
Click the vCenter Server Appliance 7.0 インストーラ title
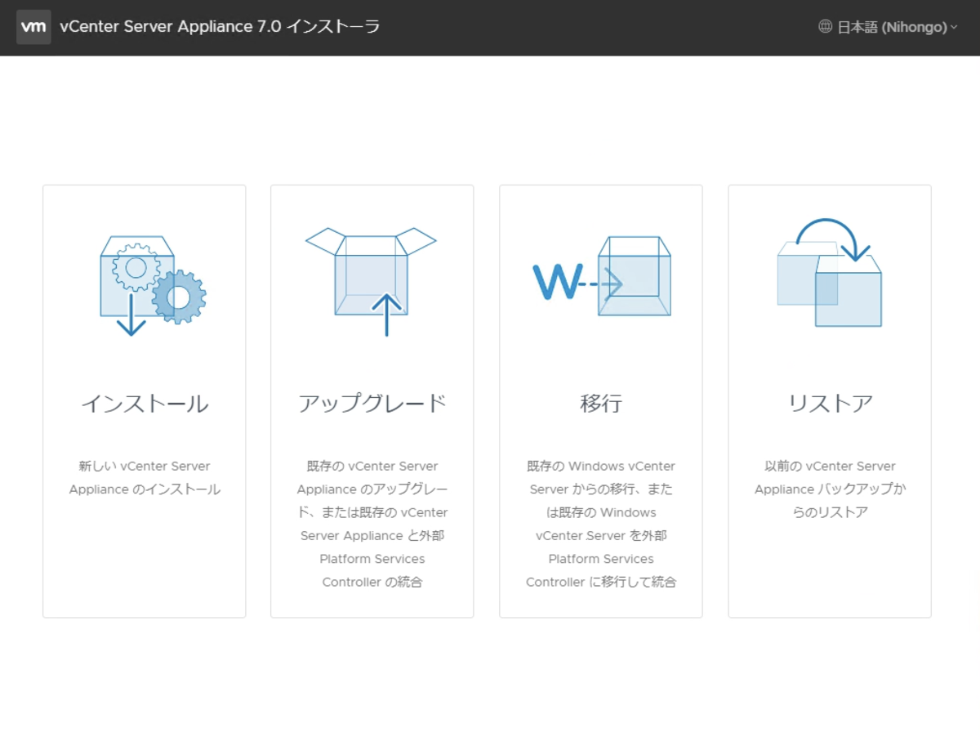[x=220, y=27]
